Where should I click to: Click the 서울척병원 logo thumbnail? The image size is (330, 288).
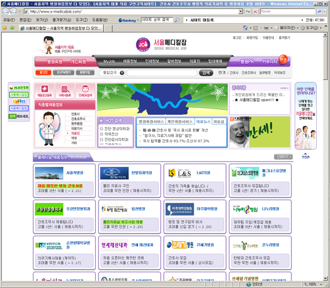pyautogui.click(x=49, y=173)
